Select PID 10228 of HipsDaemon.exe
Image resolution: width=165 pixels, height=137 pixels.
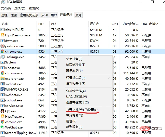click(43, 35)
